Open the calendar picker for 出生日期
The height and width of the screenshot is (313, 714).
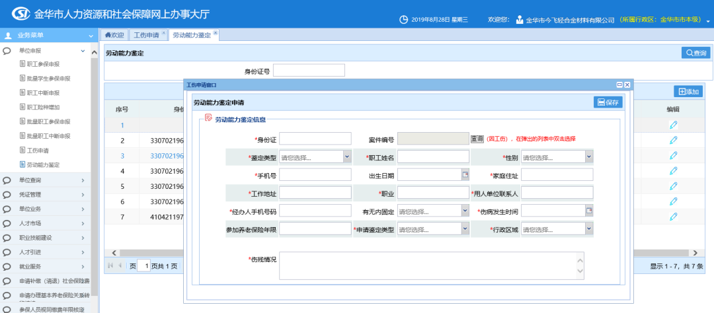click(465, 175)
